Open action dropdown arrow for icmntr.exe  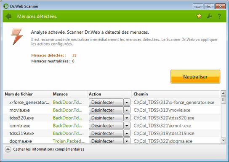tap(127, 126)
